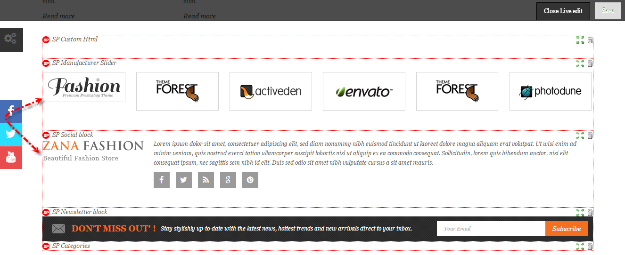Image resolution: width=625 pixels, height=255 pixels.
Task: Click the move arrows icon of SP Newsletter block
Action: tap(580, 213)
